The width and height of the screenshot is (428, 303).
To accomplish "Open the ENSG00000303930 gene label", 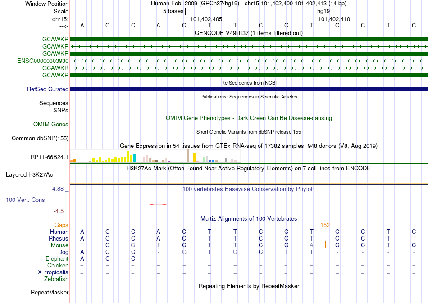I will tap(43, 61).
